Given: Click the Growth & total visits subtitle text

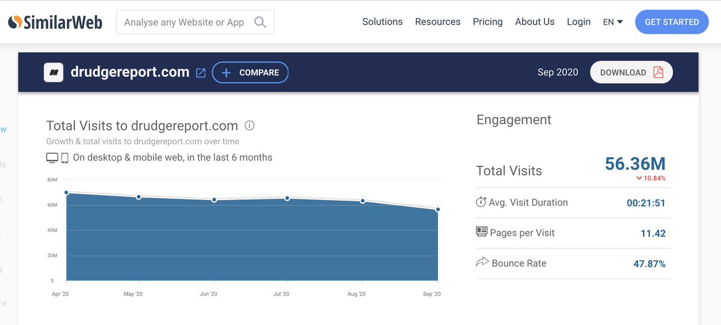Looking at the screenshot, I should [x=142, y=142].
